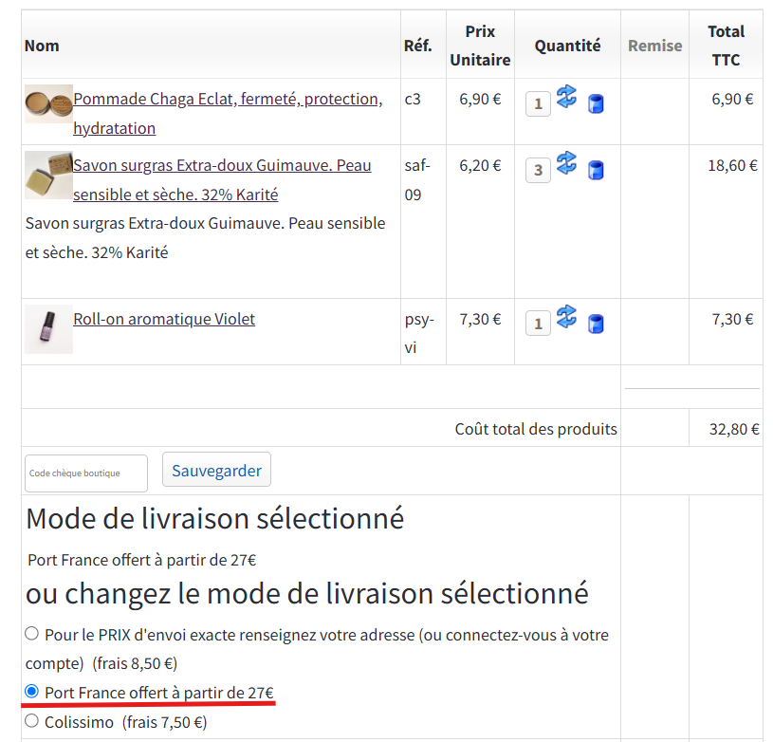The image size is (773, 742).
Task: Delete Pommade Chaga Eclat from cart
Action: tap(596, 103)
